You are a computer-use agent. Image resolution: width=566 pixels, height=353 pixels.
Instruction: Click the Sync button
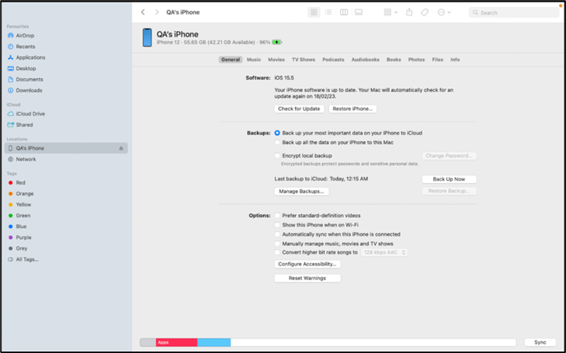[x=540, y=342]
